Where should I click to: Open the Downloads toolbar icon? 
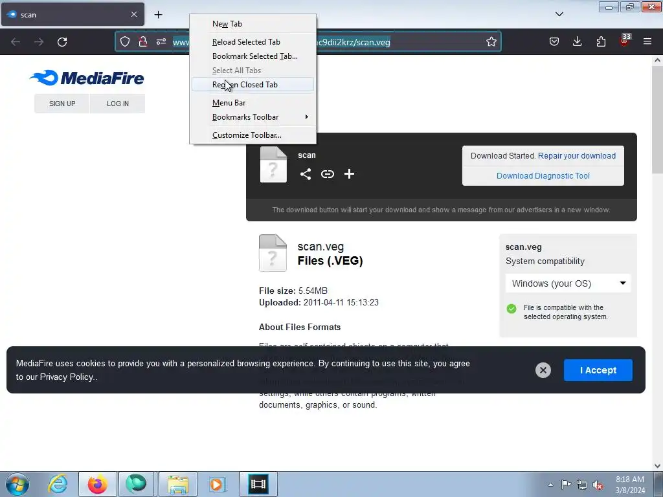[577, 41]
